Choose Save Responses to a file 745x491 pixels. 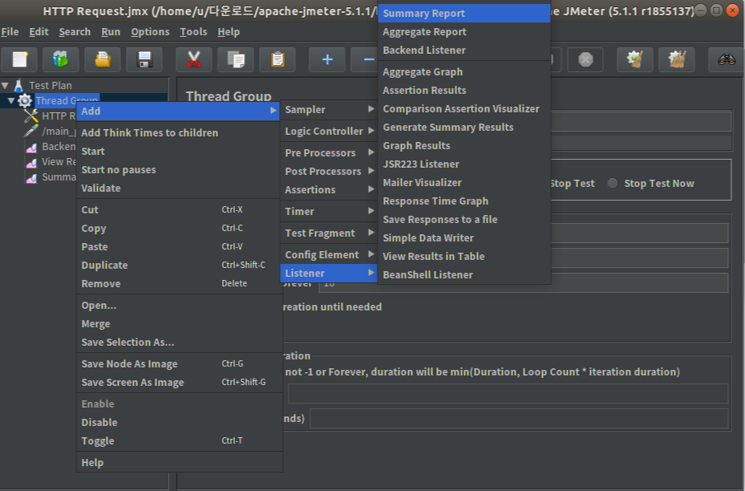pyautogui.click(x=464, y=219)
